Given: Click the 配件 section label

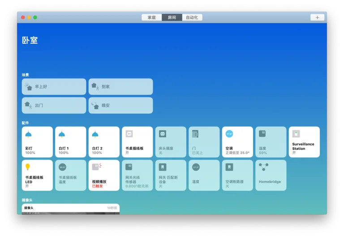Looking at the screenshot, I should click(x=25, y=123).
